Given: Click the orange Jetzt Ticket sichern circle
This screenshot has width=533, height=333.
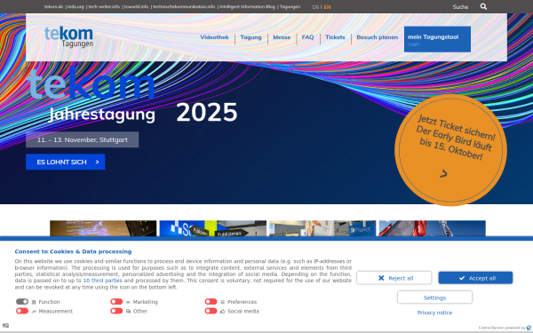Looking at the screenshot, I should [450, 150].
